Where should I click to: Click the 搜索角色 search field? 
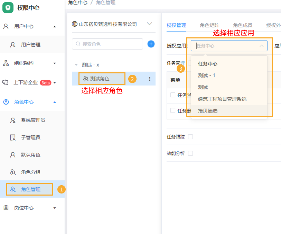(x=107, y=44)
